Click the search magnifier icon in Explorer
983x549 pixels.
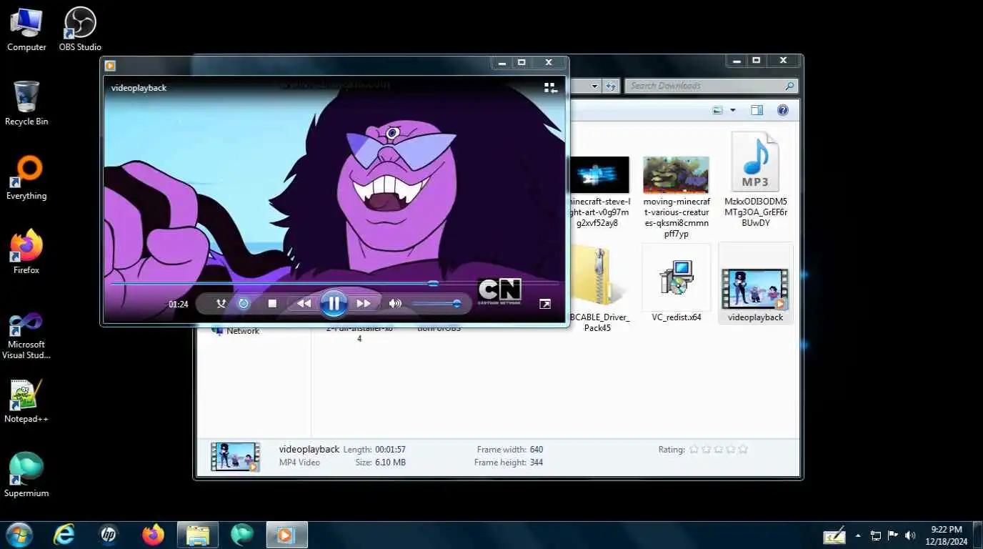789,86
